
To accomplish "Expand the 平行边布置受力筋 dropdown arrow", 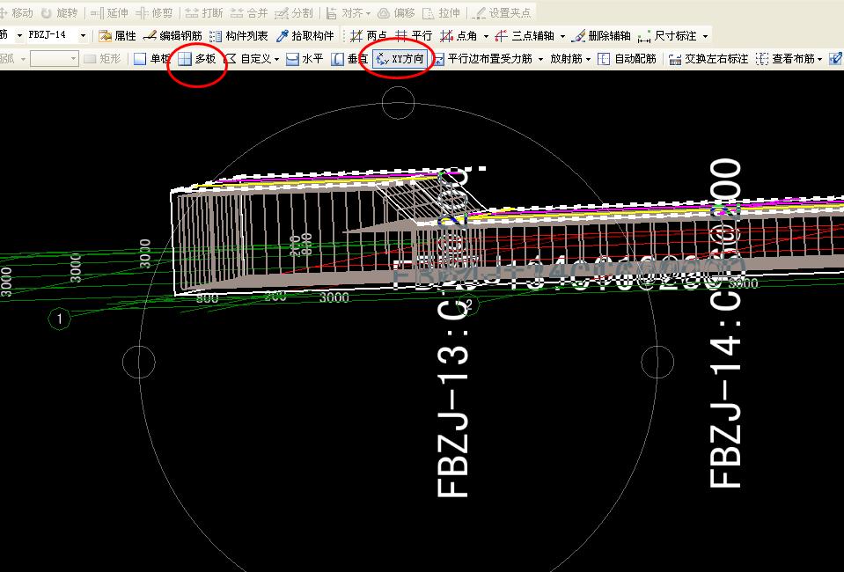I will pos(540,59).
